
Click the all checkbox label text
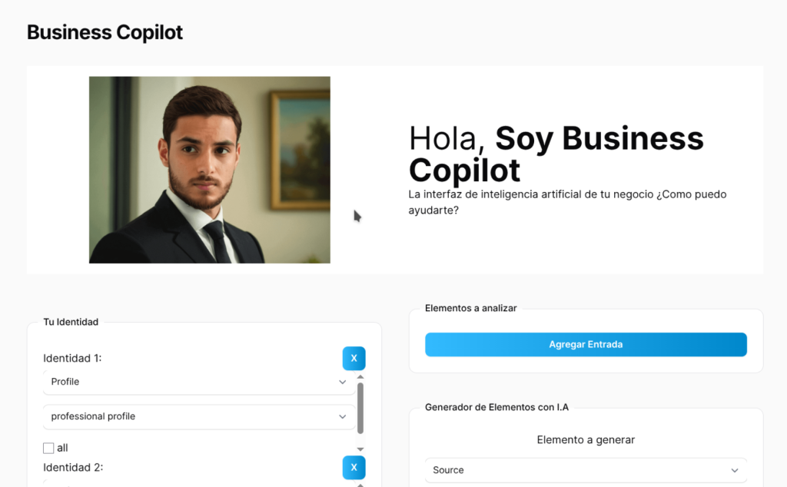click(x=63, y=448)
